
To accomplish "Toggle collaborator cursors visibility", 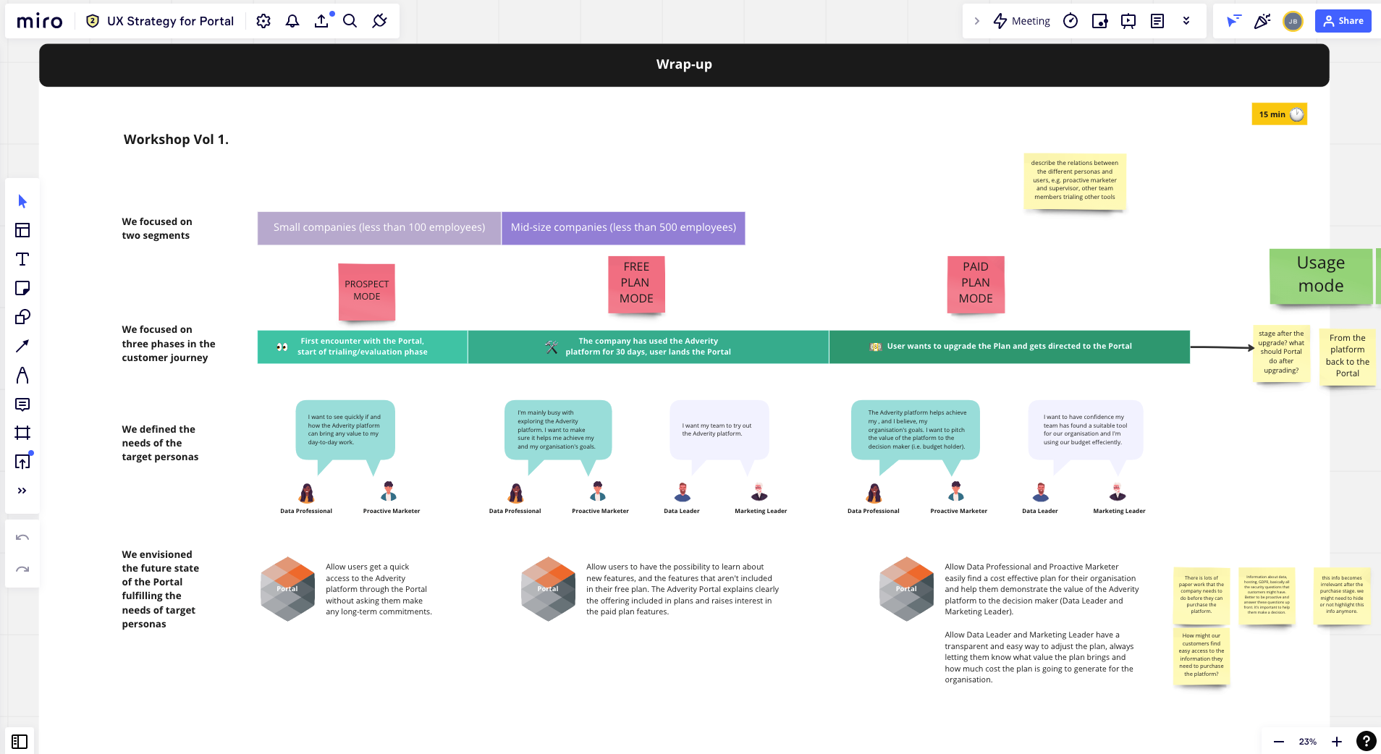I will [x=1233, y=21].
